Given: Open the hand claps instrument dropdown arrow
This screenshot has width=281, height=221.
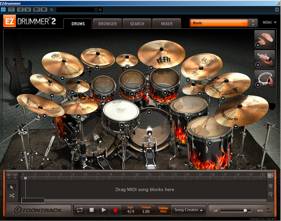Looking at the screenshot, I should pyautogui.click(x=258, y=45).
